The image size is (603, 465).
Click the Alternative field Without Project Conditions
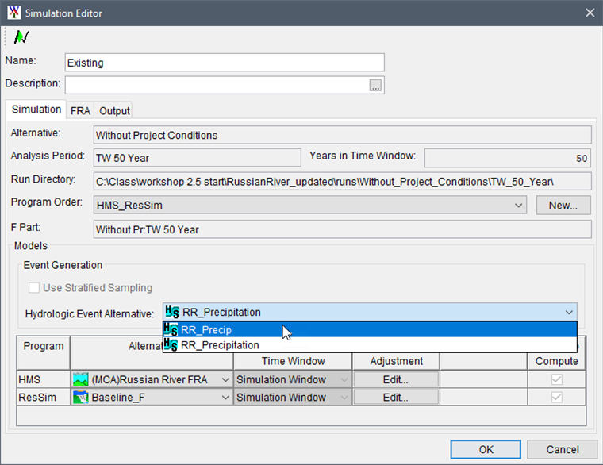pyautogui.click(x=342, y=135)
